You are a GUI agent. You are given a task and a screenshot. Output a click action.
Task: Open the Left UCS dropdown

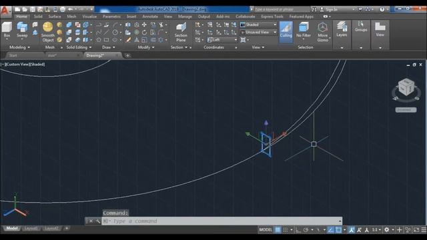click(x=222, y=40)
